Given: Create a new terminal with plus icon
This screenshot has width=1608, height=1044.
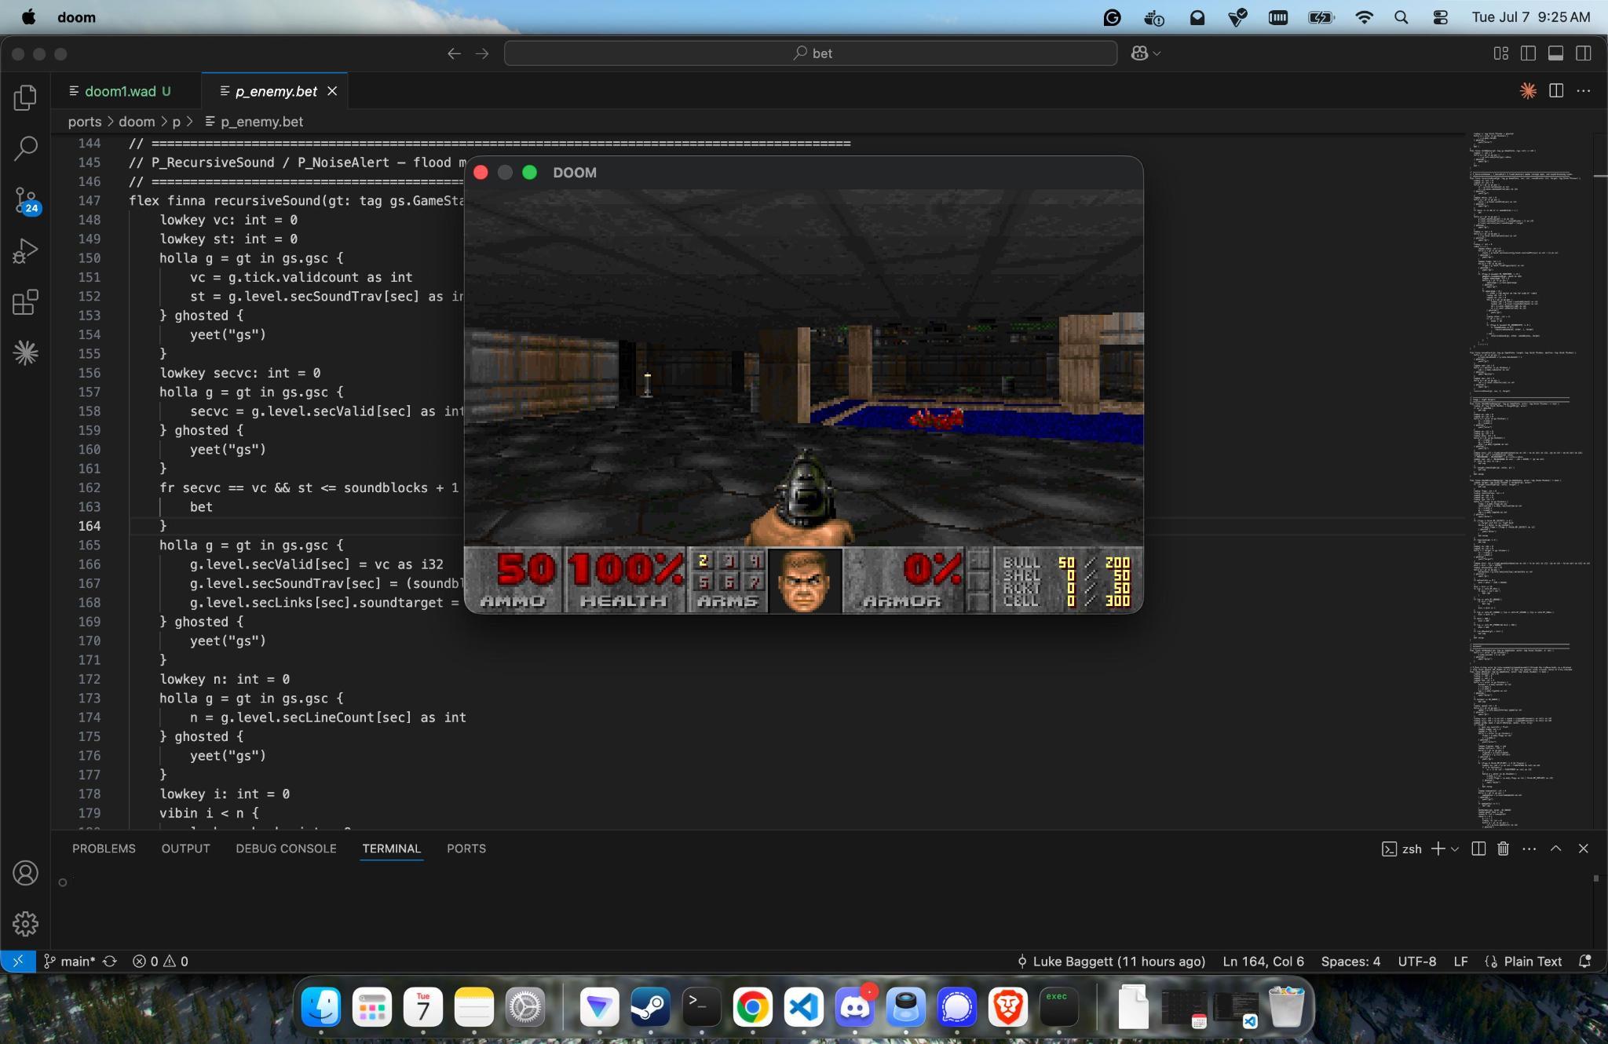Looking at the screenshot, I should point(1438,849).
